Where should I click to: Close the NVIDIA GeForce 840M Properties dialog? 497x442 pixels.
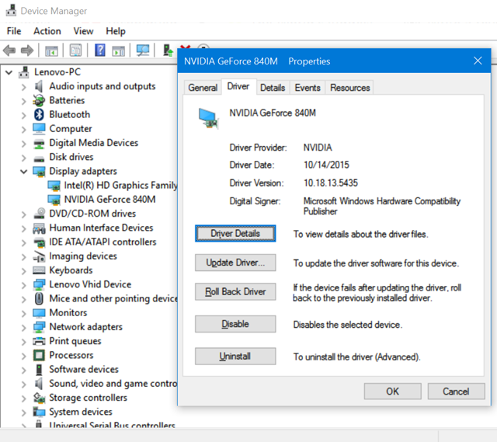click(x=478, y=61)
